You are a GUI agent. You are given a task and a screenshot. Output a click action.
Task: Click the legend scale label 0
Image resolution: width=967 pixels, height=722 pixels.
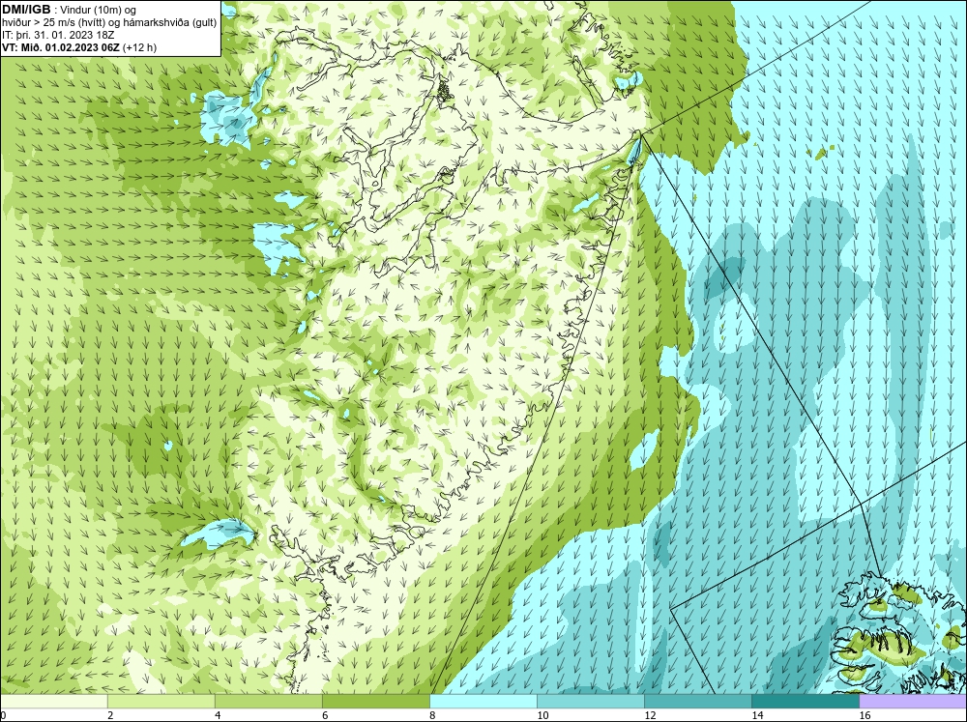pos(3,715)
